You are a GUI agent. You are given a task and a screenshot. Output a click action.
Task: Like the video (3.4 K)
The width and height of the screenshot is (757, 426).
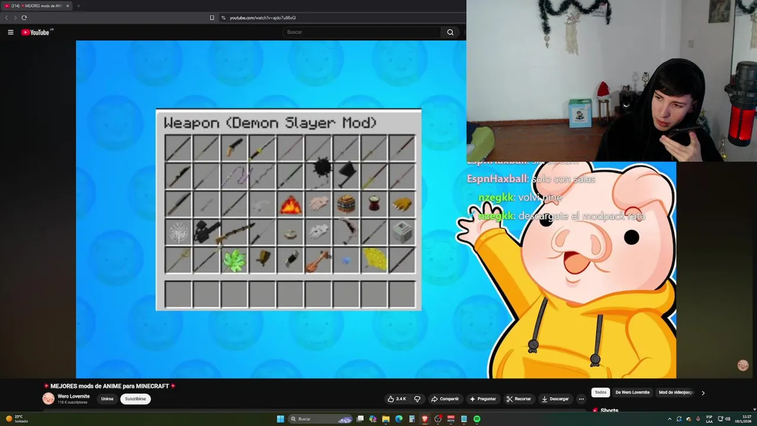tap(397, 399)
